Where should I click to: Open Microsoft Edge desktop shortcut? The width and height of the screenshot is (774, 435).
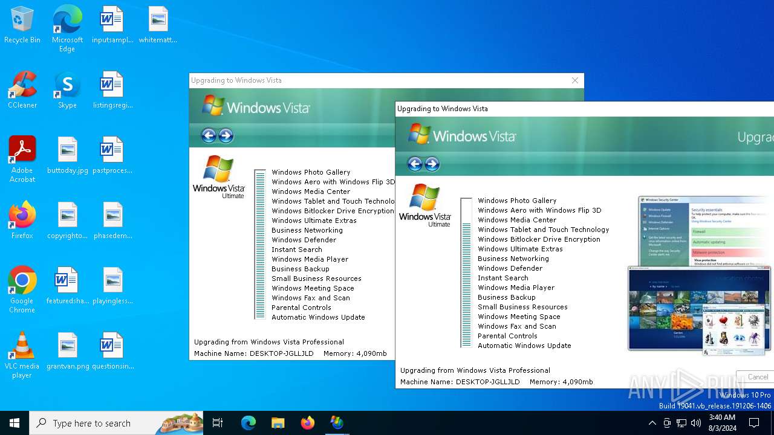coord(67,29)
